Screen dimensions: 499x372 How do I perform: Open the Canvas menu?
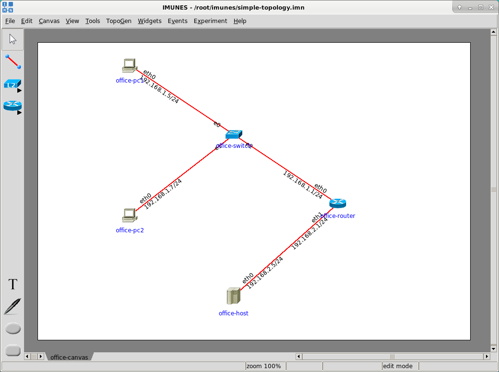point(49,21)
